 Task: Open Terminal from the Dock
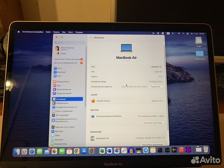tap(160, 150)
